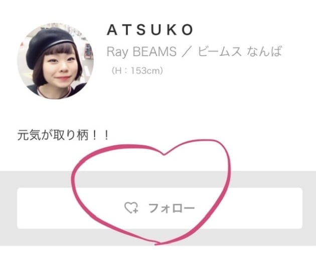
Task: Click the bio text 元気が取り柄！！
Action: click(63, 135)
